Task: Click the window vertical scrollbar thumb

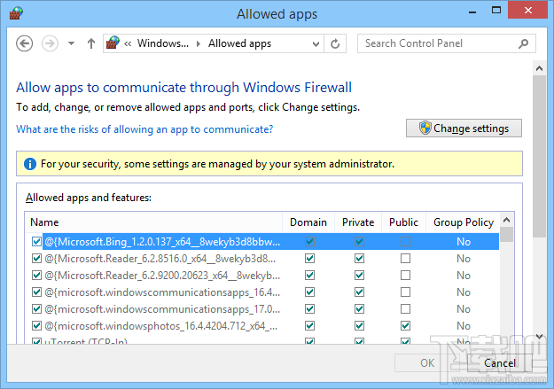Action: click(x=539, y=156)
